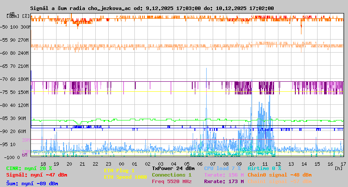
Task: Click the [dBm] axis unit label
Action: click(x=12, y=16)
